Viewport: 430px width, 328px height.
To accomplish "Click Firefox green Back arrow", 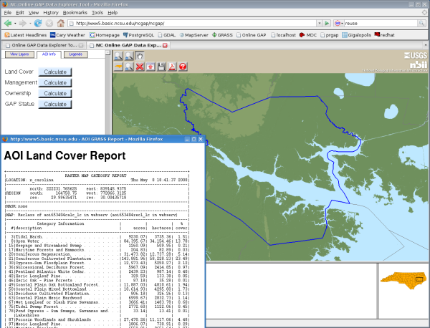I will tap(8, 24).
